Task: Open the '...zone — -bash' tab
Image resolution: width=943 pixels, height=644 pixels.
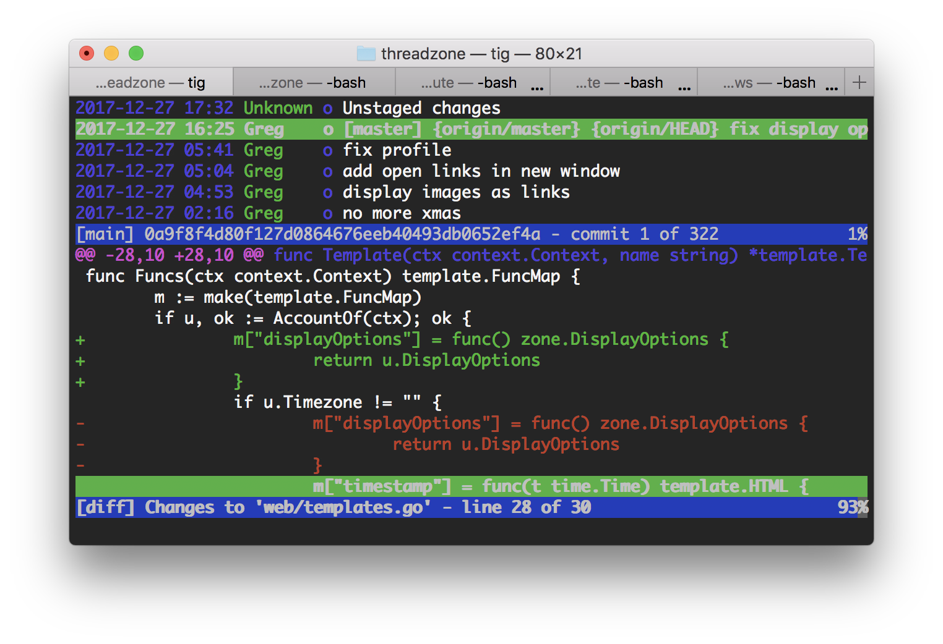Action: click(x=312, y=83)
